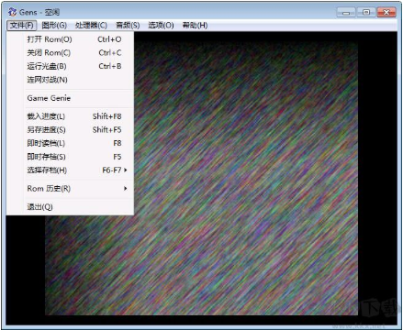Open the 图形(G) menu
The image size is (403, 330).
click(x=54, y=25)
